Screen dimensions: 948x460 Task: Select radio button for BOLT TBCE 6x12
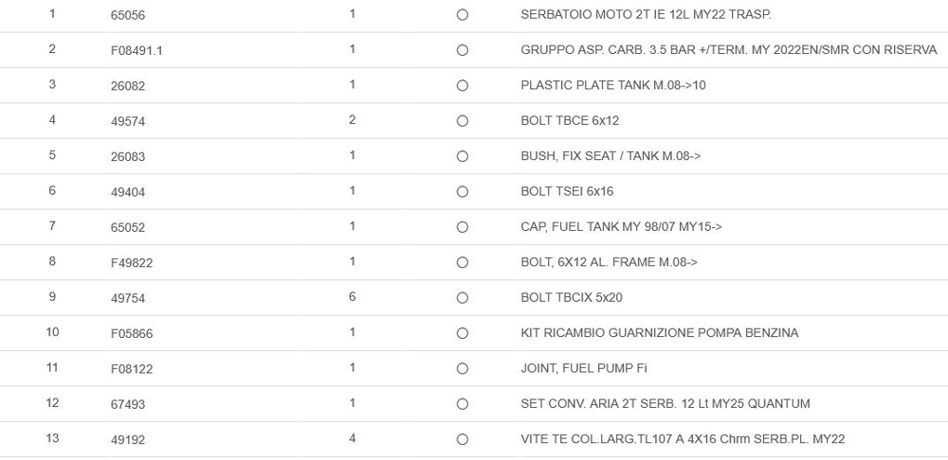click(x=462, y=121)
